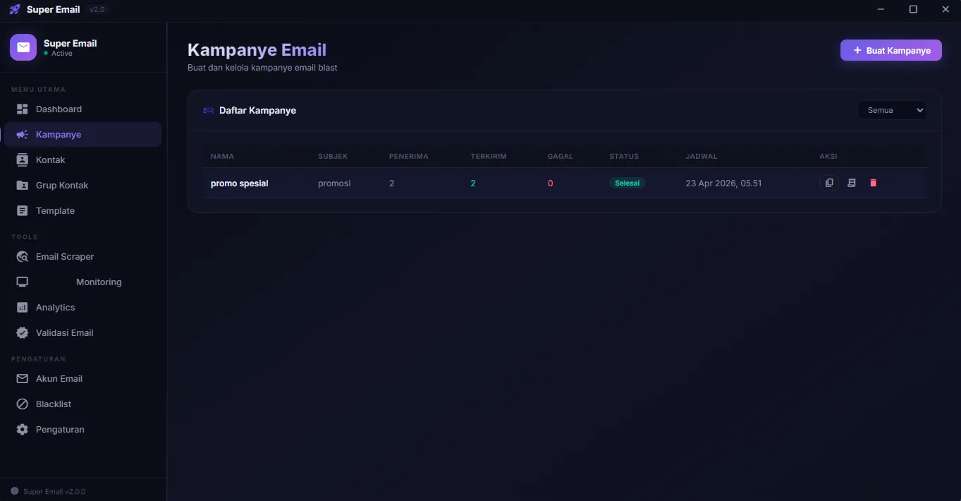Click the STATUS column header
961x501 pixels.
[x=624, y=156]
